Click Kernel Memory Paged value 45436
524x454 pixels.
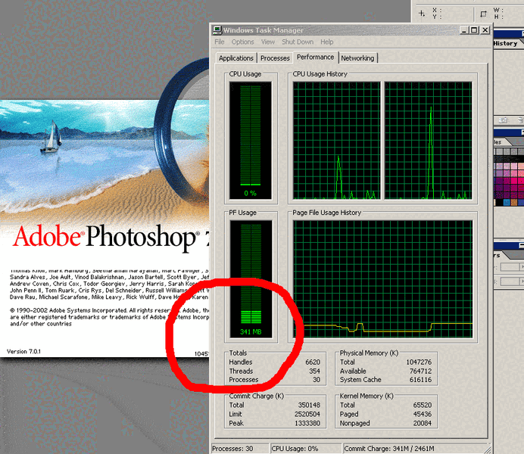(423, 415)
